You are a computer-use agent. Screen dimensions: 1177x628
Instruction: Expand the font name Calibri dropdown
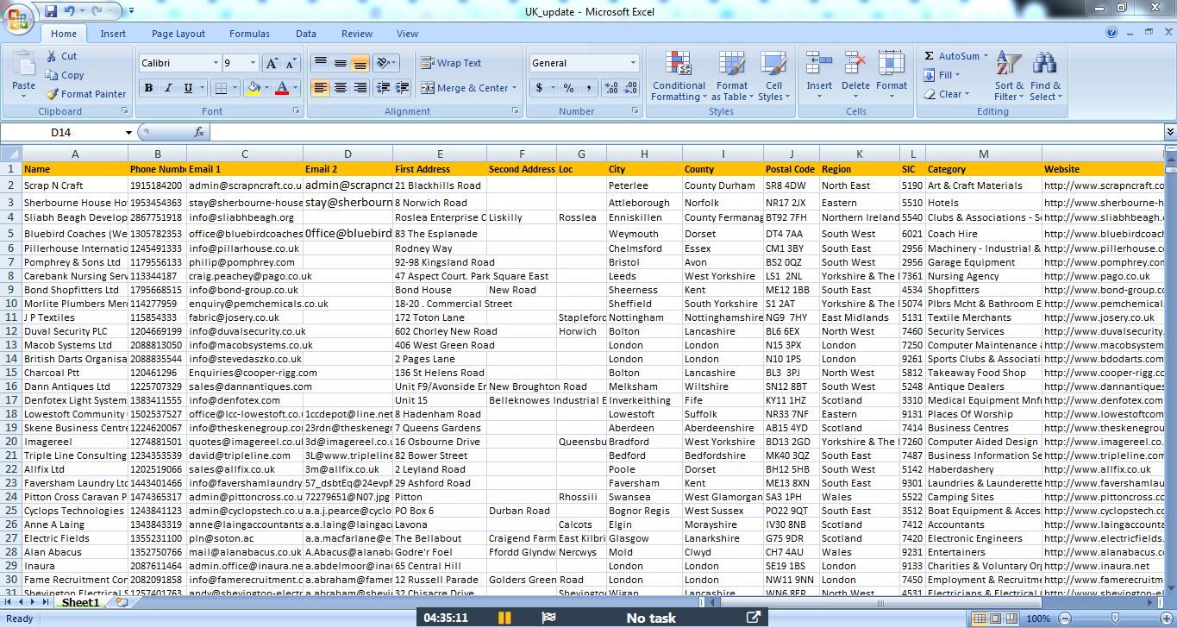[x=216, y=63]
